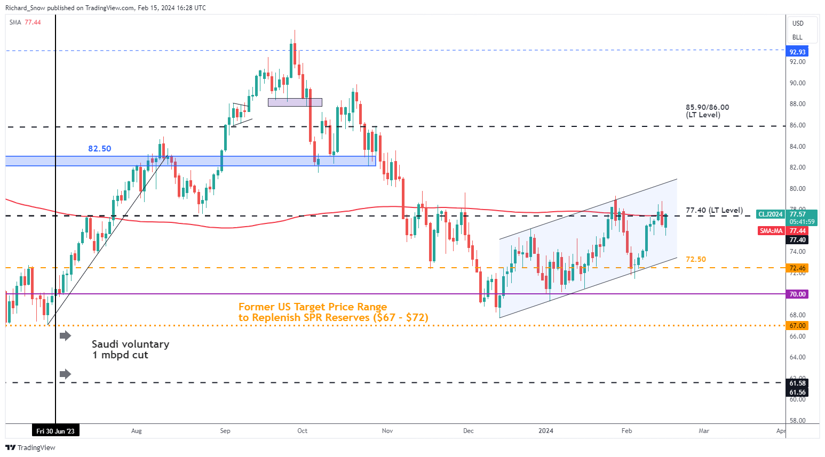825x457 pixels.
Task: Click Sep on the time axis
Action: (225, 431)
